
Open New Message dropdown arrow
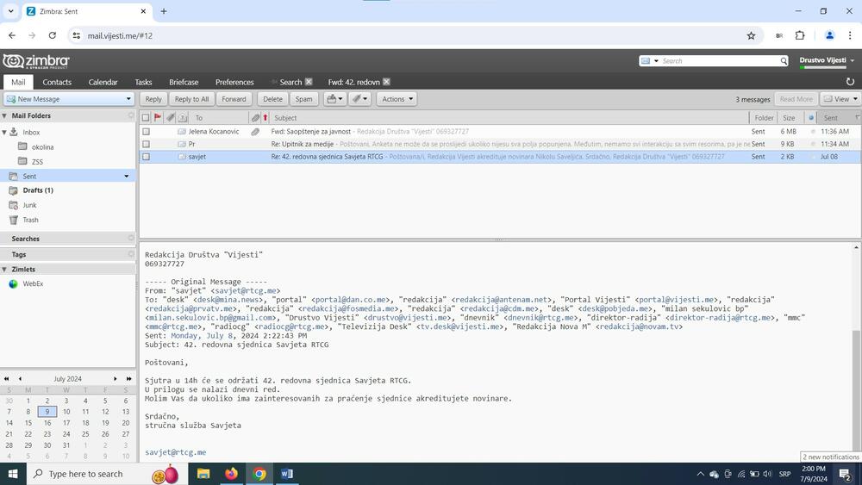point(128,99)
